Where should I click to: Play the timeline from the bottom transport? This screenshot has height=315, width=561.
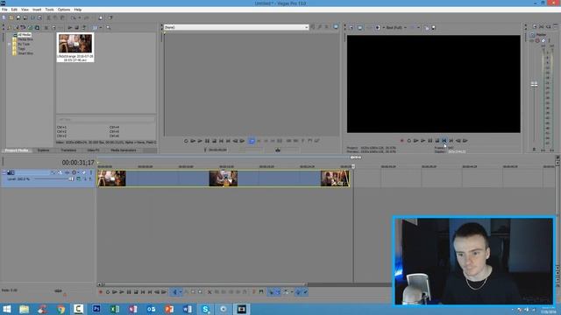point(122,292)
